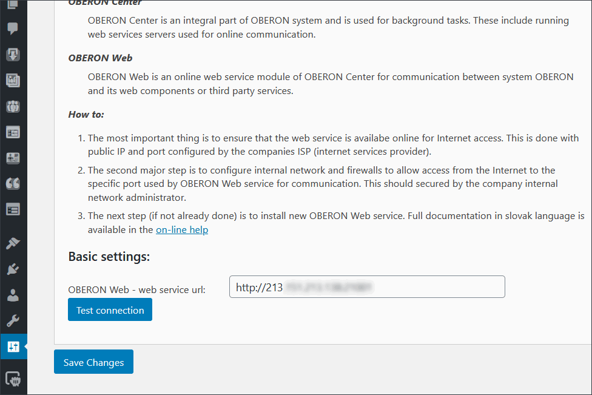Go to Users via person icon
Image resolution: width=592 pixels, height=395 pixels.
[13, 295]
